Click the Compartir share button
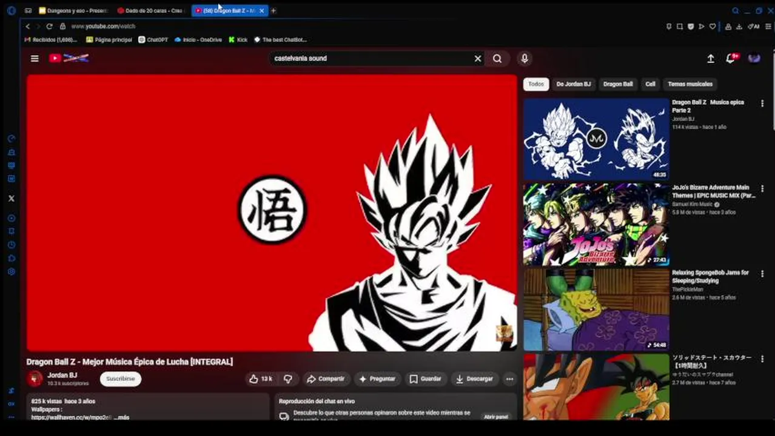Viewport: 775px width, 436px height. tap(326, 378)
